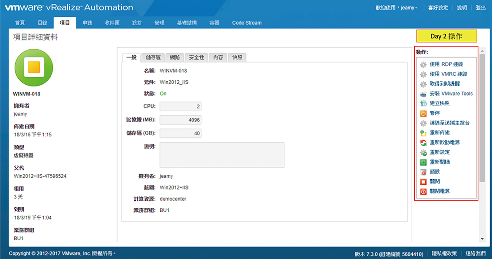Go to the 首頁 main tab
This screenshot has width=492, height=259.
pos(20,23)
